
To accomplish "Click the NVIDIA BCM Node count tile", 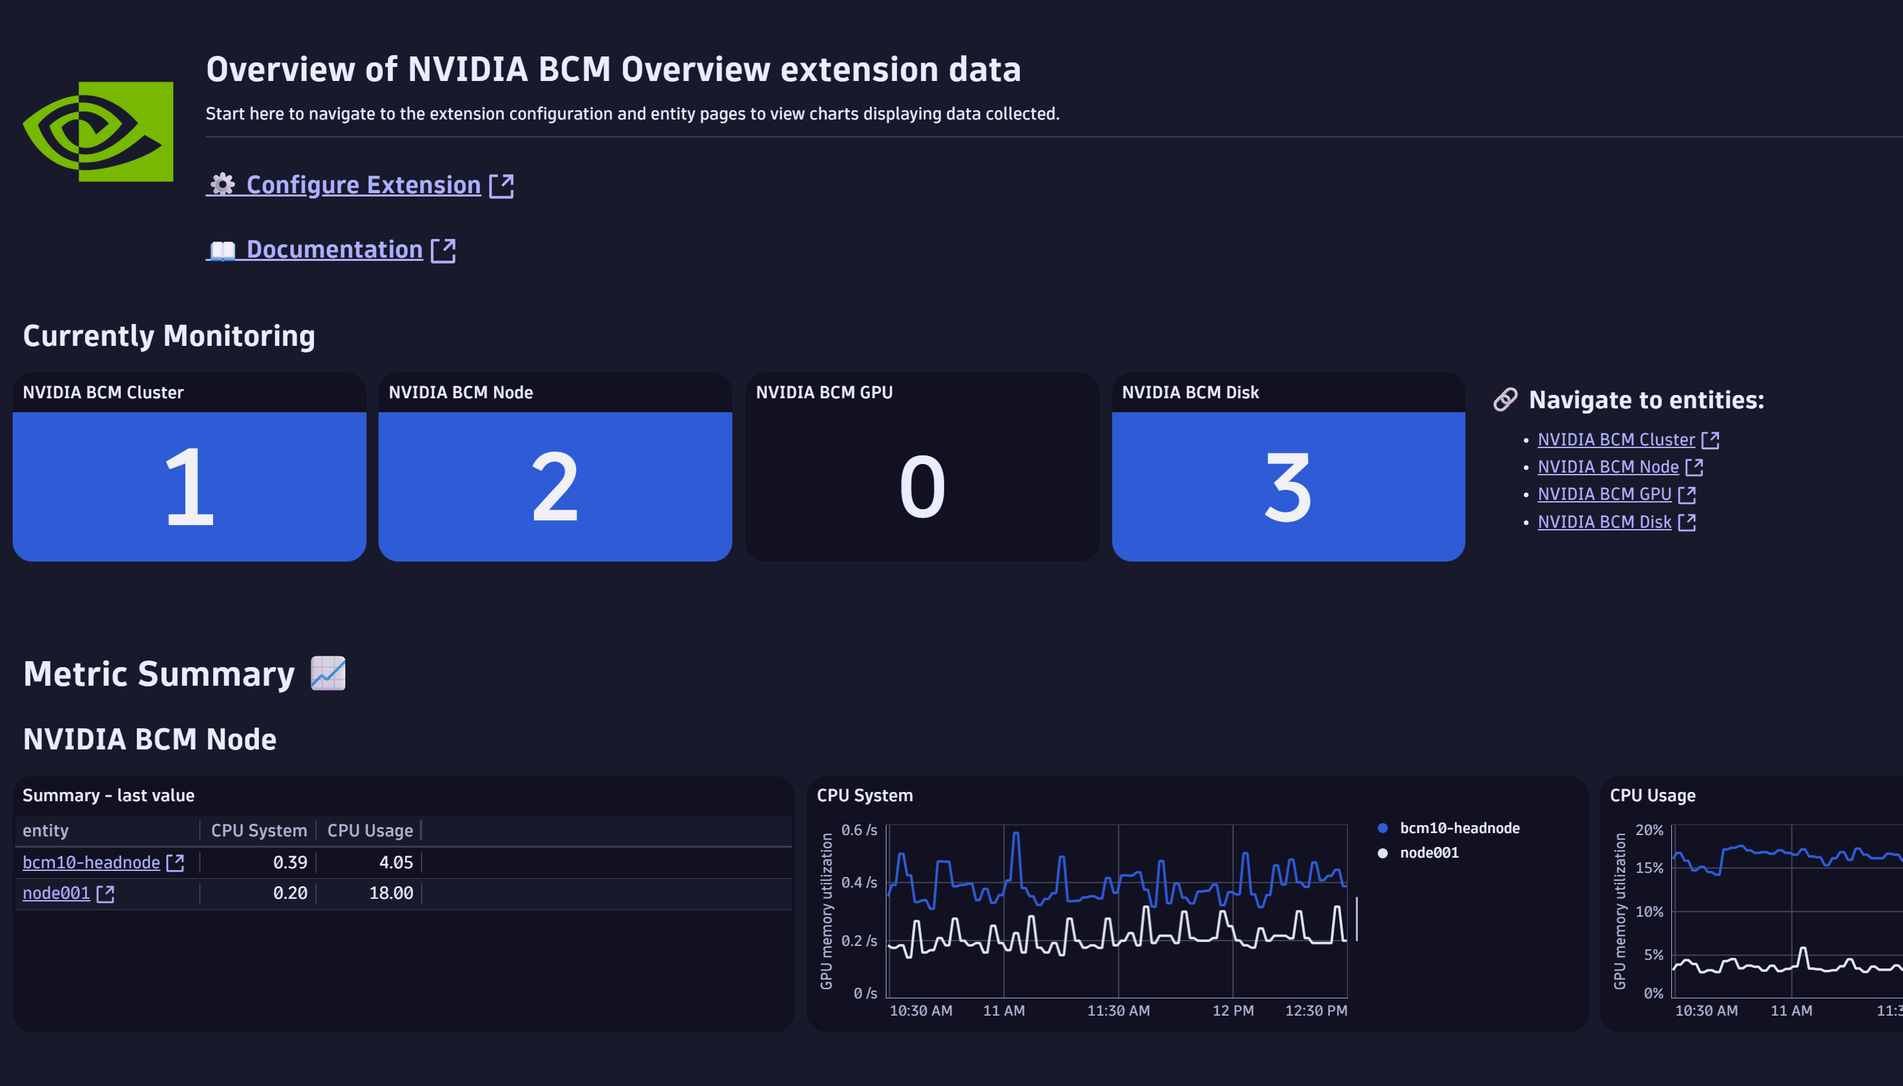I will point(555,467).
